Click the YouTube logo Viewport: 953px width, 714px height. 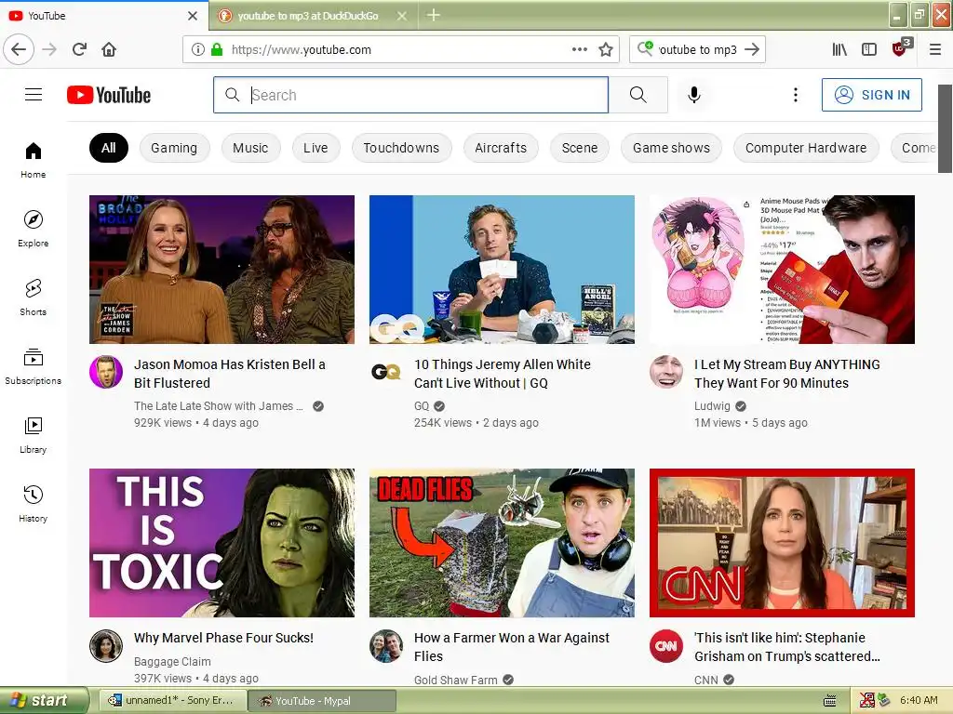click(x=109, y=95)
